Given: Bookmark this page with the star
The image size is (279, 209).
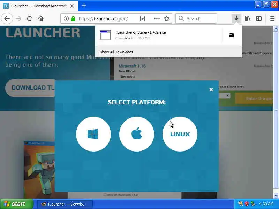Looking at the screenshot, I should pyautogui.click(x=167, y=18).
